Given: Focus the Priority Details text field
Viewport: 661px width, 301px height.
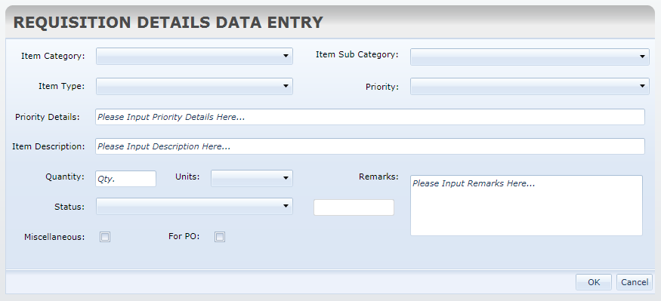Looking at the screenshot, I should click(370, 117).
